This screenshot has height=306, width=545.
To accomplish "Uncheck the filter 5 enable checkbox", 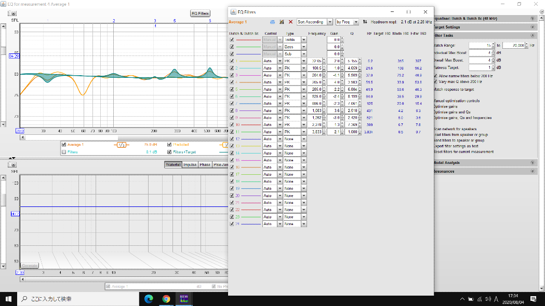I will pos(232,89).
